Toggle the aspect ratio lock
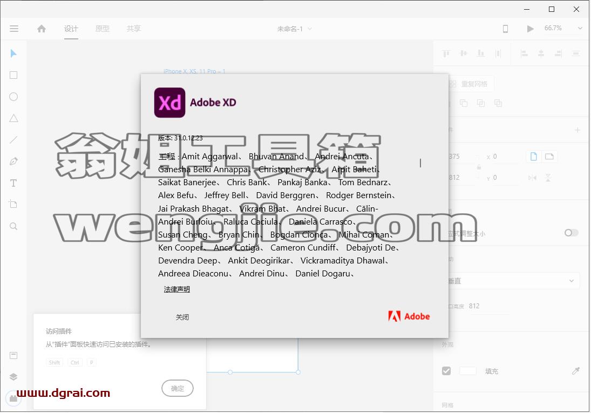Image resolution: width=591 pixels, height=413 pixels. (479, 167)
